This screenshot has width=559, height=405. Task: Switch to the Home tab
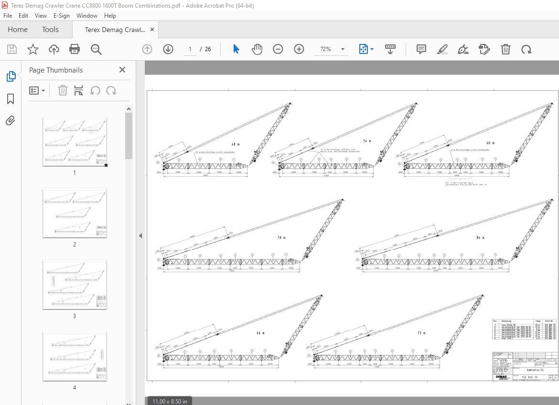click(18, 30)
